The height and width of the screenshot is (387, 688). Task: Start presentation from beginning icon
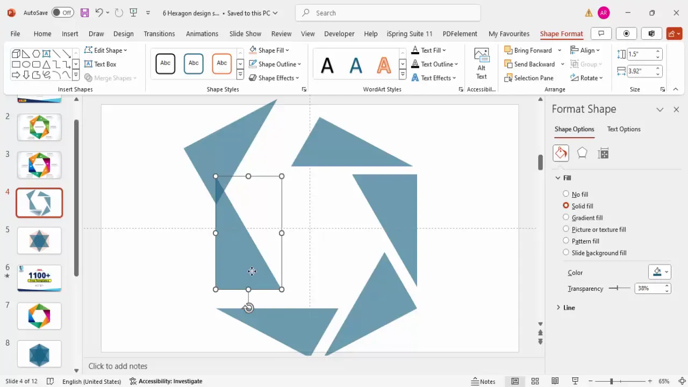133,12
